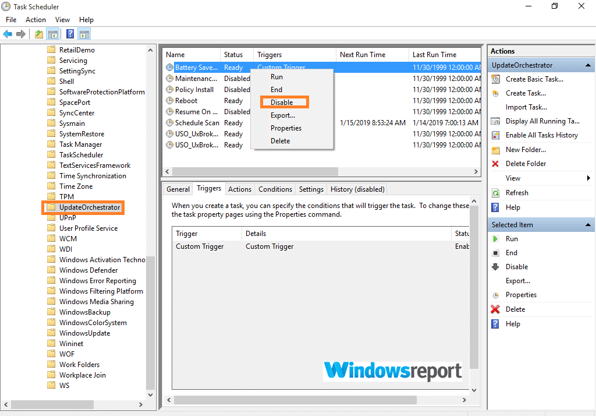The width and height of the screenshot is (596, 416).
Task: Toggle the Show/Hide Console Tree icon
Action: pyautogui.click(x=53, y=34)
